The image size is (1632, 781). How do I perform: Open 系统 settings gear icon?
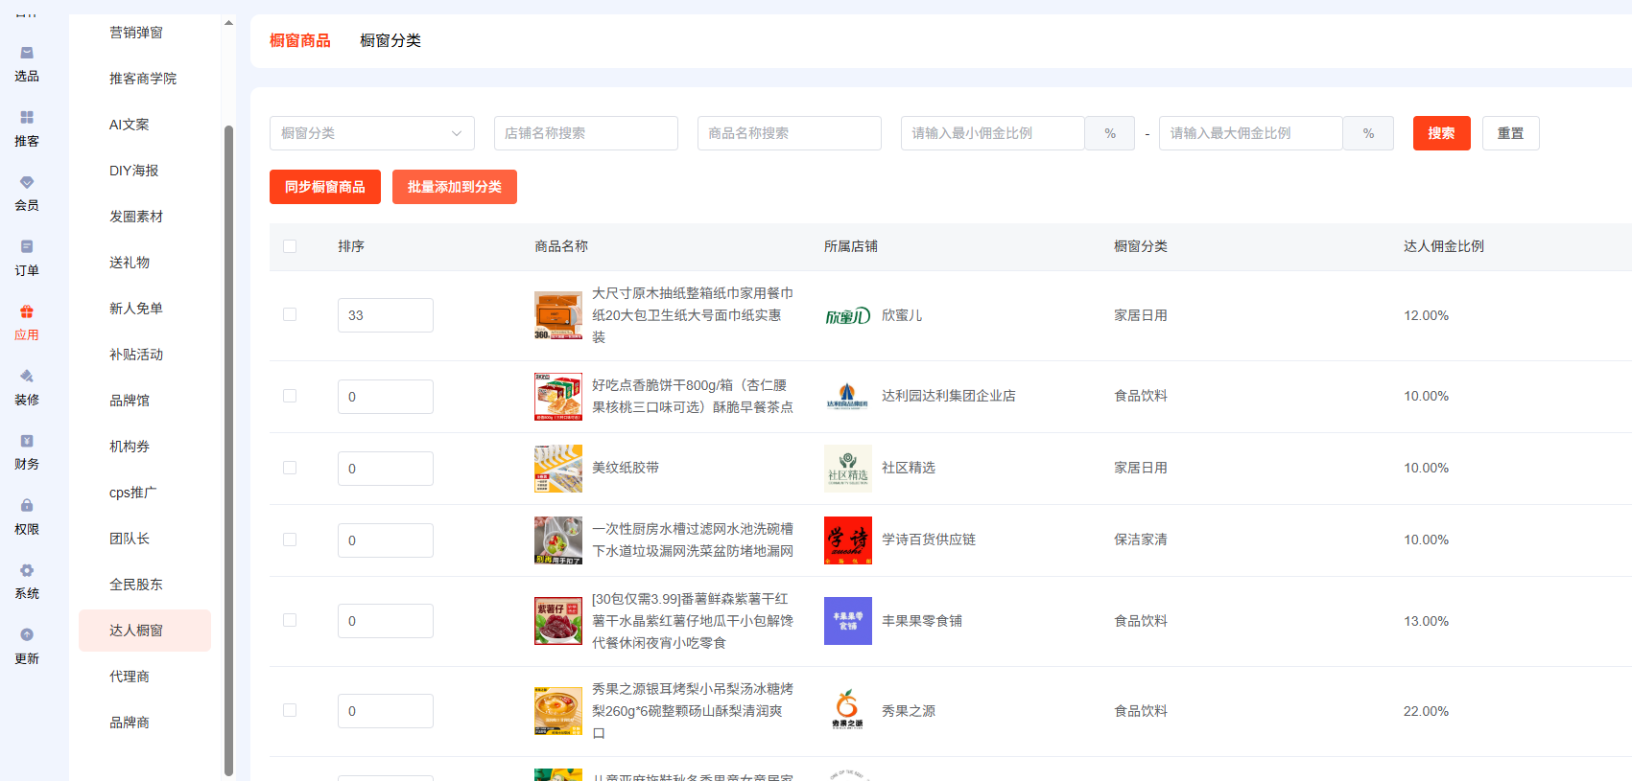pyautogui.click(x=27, y=571)
